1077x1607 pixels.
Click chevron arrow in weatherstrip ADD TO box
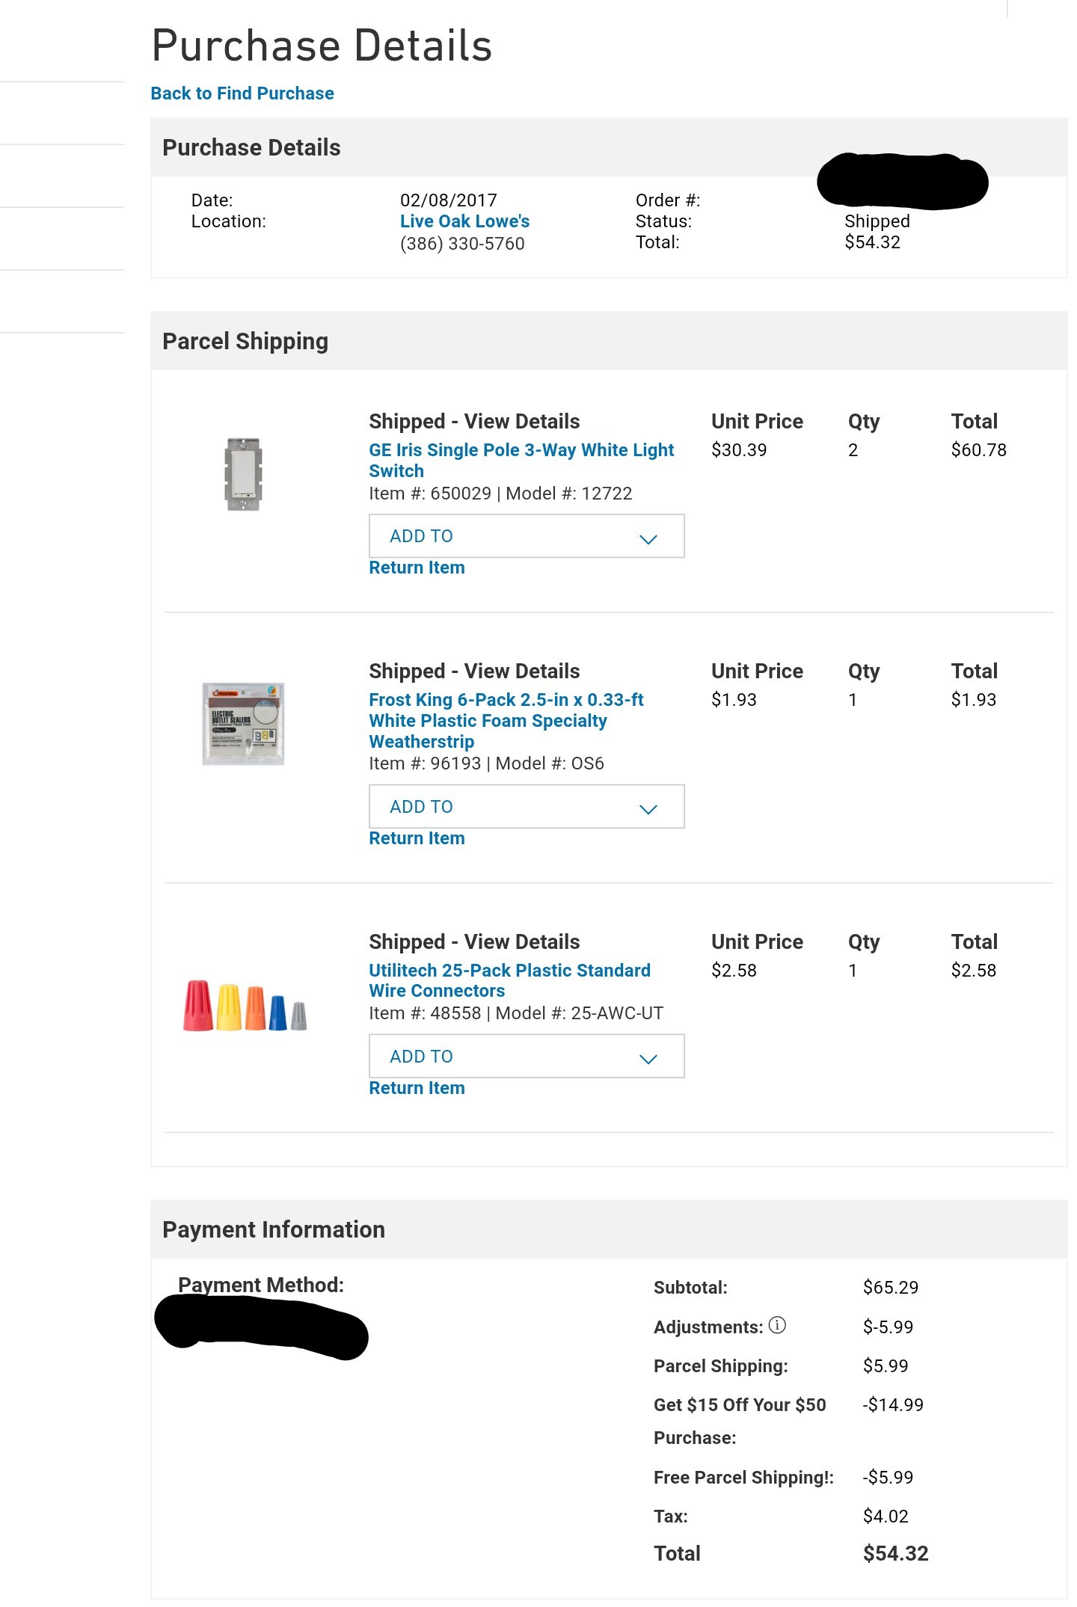coord(648,809)
